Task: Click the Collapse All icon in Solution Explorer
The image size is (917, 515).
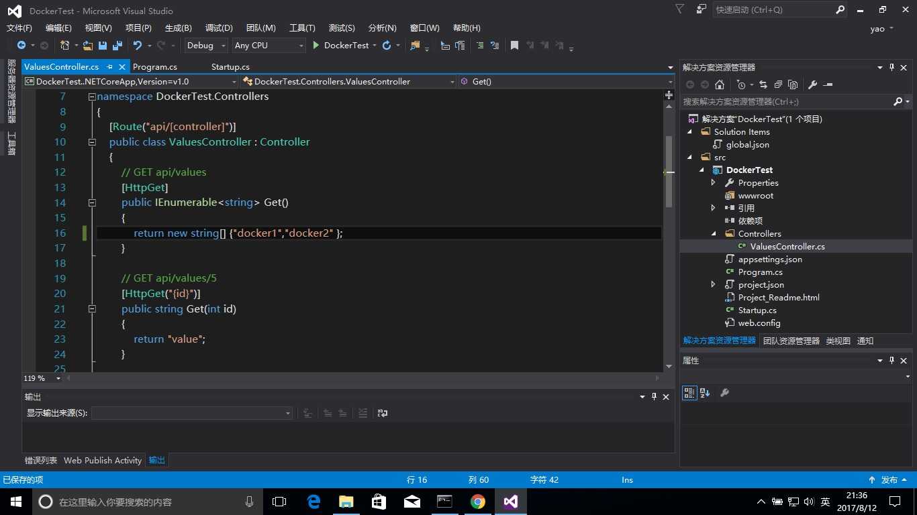Action: [x=778, y=84]
